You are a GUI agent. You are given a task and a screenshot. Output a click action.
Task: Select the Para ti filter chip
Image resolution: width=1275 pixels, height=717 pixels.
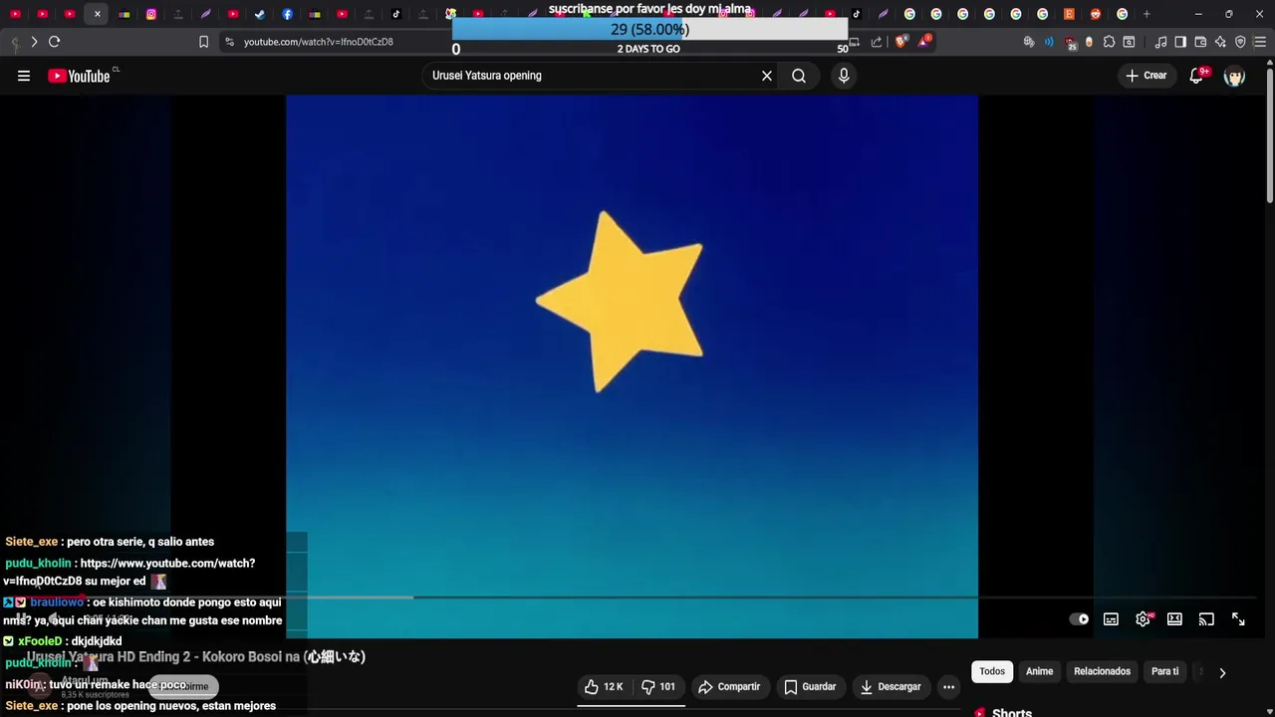tap(1164, 671)
